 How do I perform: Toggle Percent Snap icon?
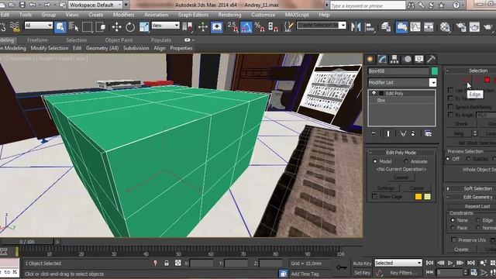(260, 27)
